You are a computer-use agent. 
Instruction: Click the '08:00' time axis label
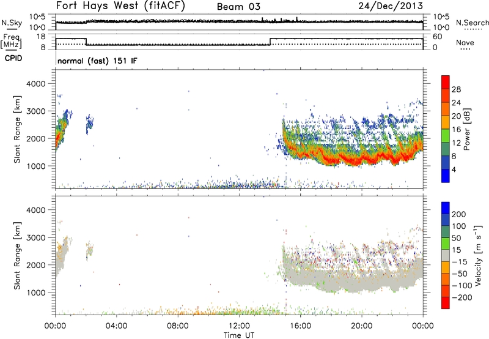[177, 326]
